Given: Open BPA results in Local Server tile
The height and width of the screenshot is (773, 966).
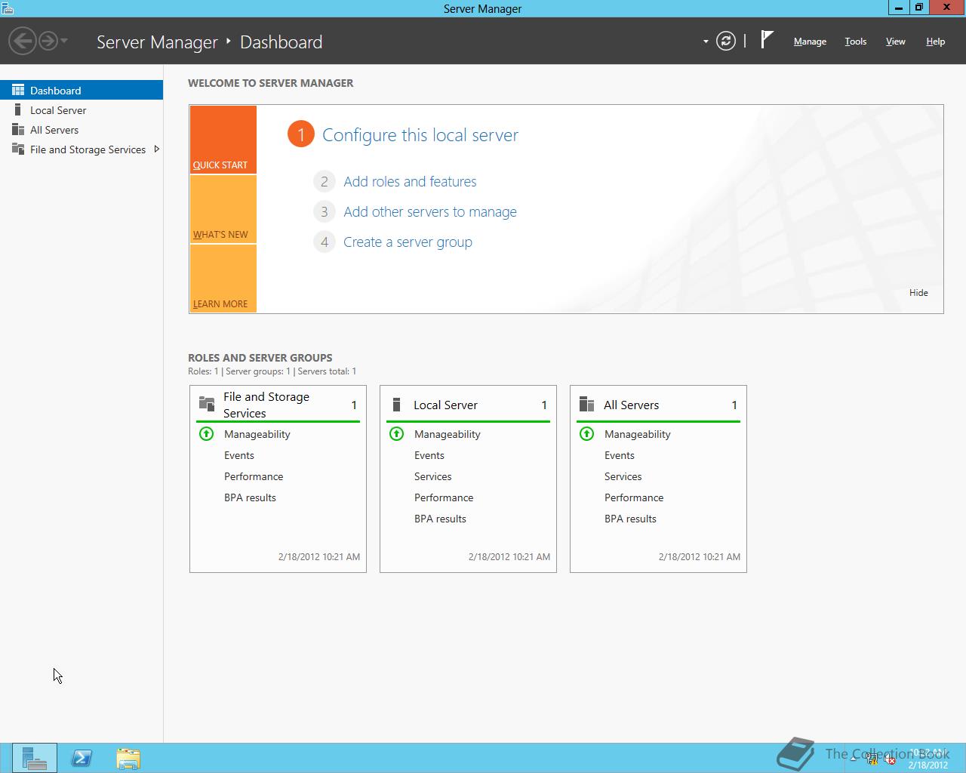Looking at the screenshot, I should tap(440, 519).
